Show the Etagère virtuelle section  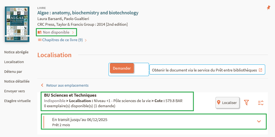(17, 101)
